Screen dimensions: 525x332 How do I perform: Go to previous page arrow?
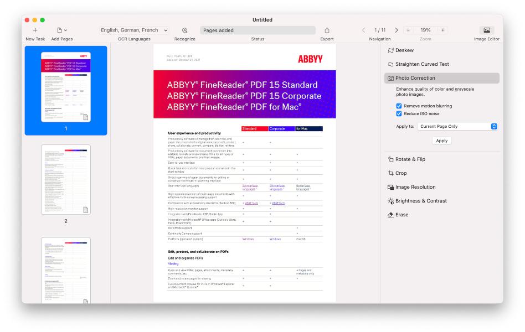click(x=364, y=30)
